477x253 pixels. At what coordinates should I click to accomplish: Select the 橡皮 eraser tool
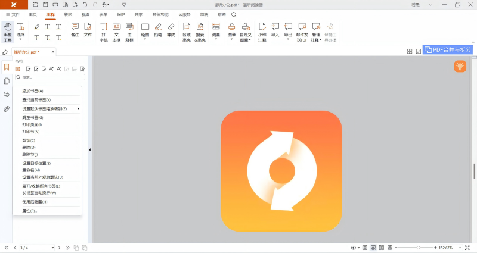[x=171, y=30]
